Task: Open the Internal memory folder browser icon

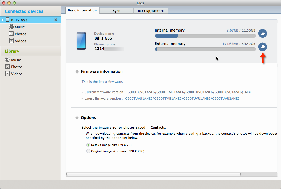Action: 263,33
